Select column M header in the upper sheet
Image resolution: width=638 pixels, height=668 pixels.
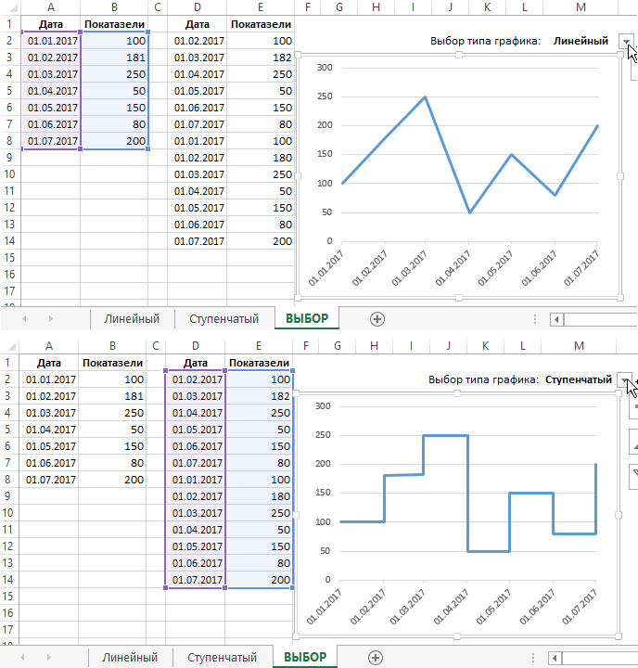point(581,7)
